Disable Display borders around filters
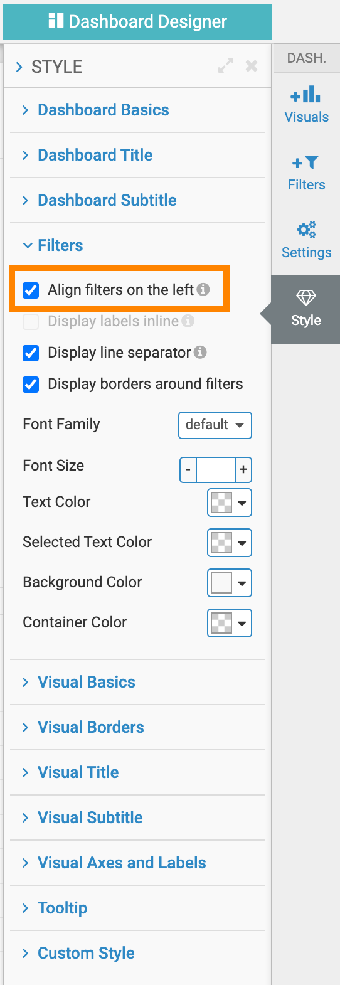The width and height of the screenshot is (340, 985). (x=31, y=384)
